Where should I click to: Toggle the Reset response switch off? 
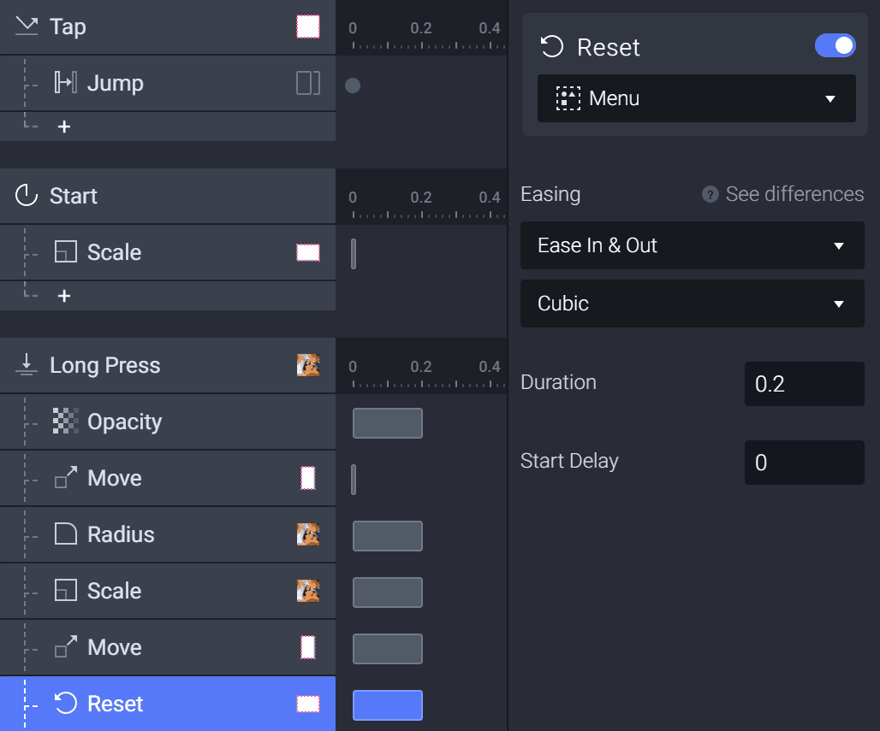[x=835, y=46]
